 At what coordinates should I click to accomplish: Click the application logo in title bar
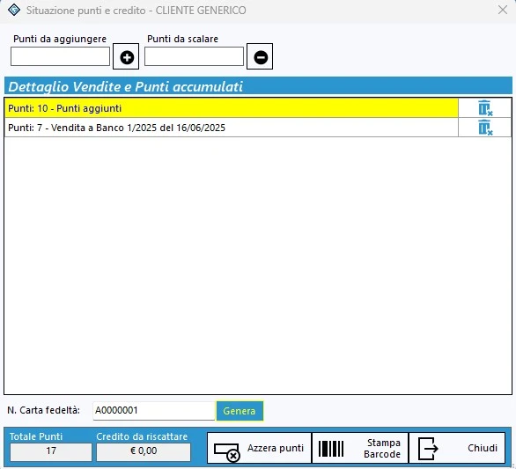coord(14,10)
